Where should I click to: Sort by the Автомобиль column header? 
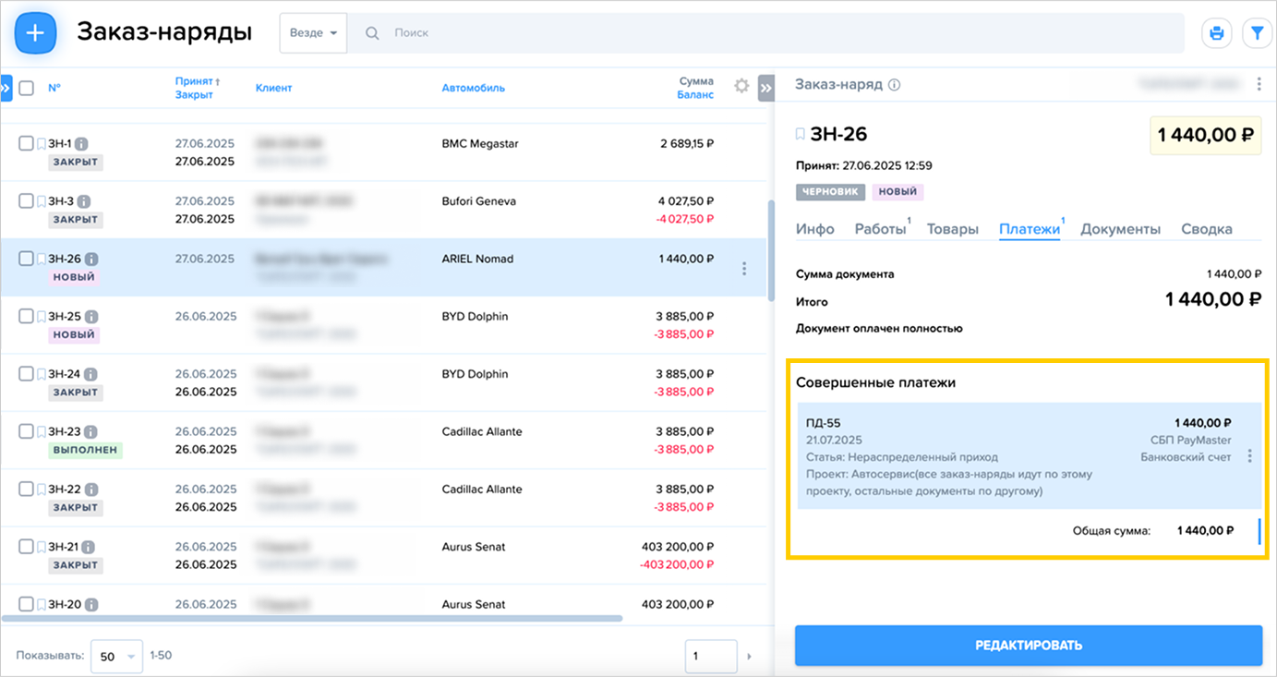click(x=473, y=88)
